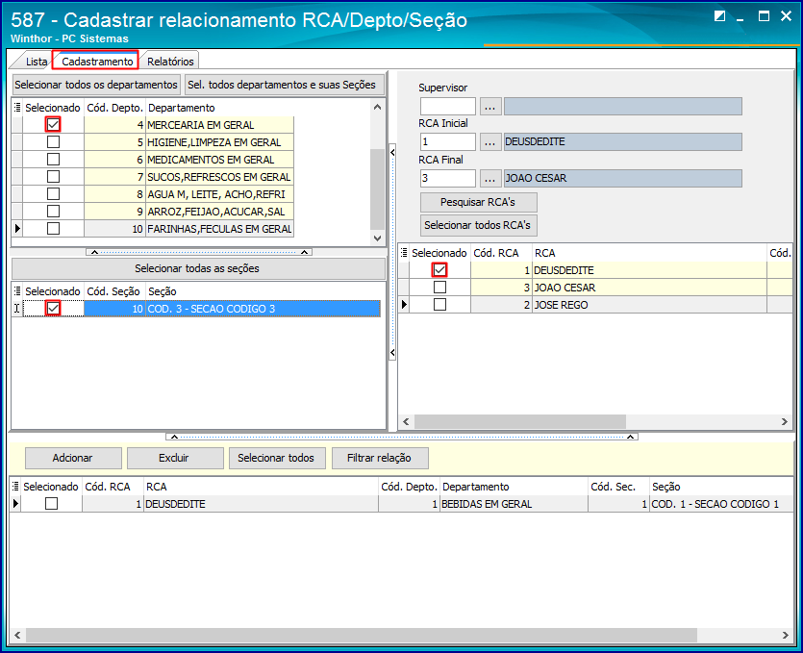Check DEUSDEDITE row in bottom relation grid
The image size is (803, 653).
51,504
